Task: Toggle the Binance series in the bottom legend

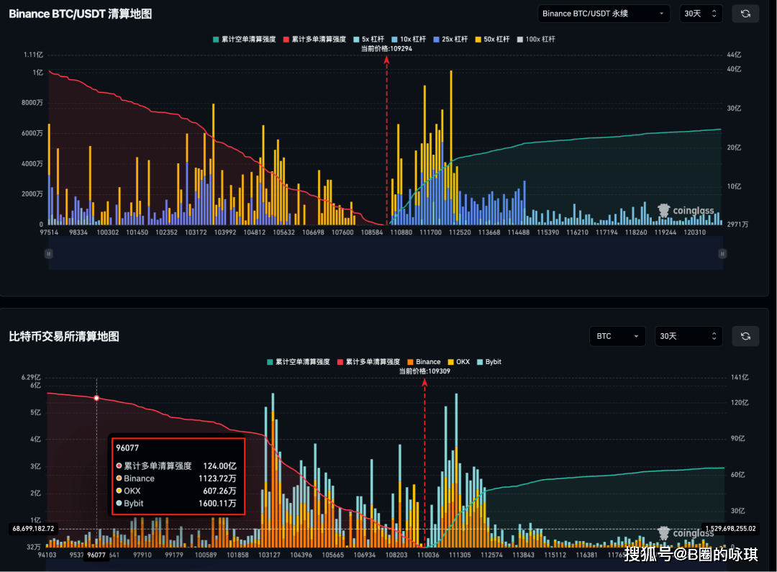Action: click(423, 362)
